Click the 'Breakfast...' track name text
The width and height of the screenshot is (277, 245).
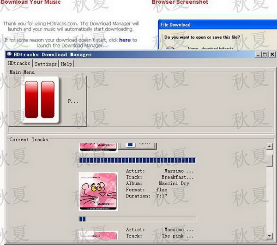click(178, 177)
